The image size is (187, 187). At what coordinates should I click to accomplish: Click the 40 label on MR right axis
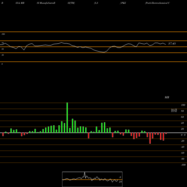[x=183, y=123]
